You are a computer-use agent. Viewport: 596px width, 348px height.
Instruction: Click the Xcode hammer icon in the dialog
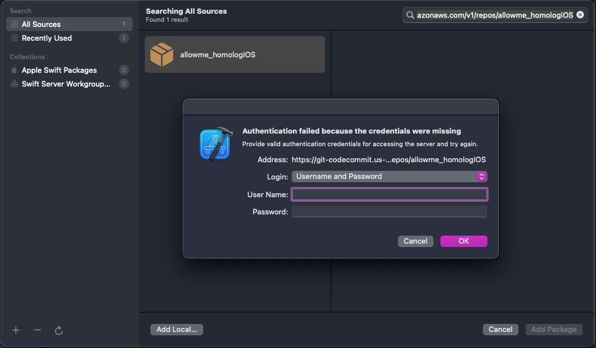(x=216, y=144)
